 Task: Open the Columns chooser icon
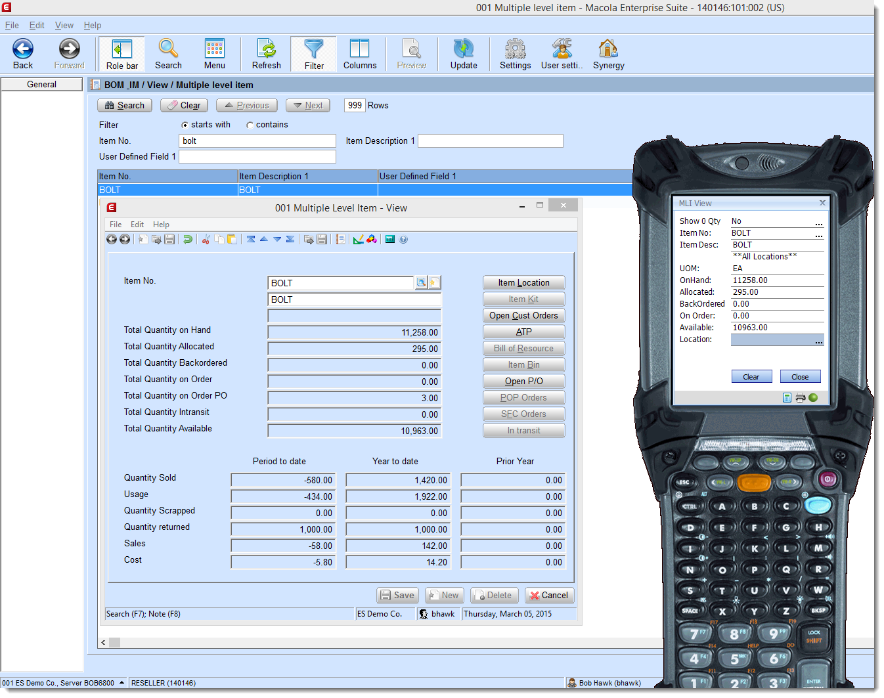click(x=360, y=54)
